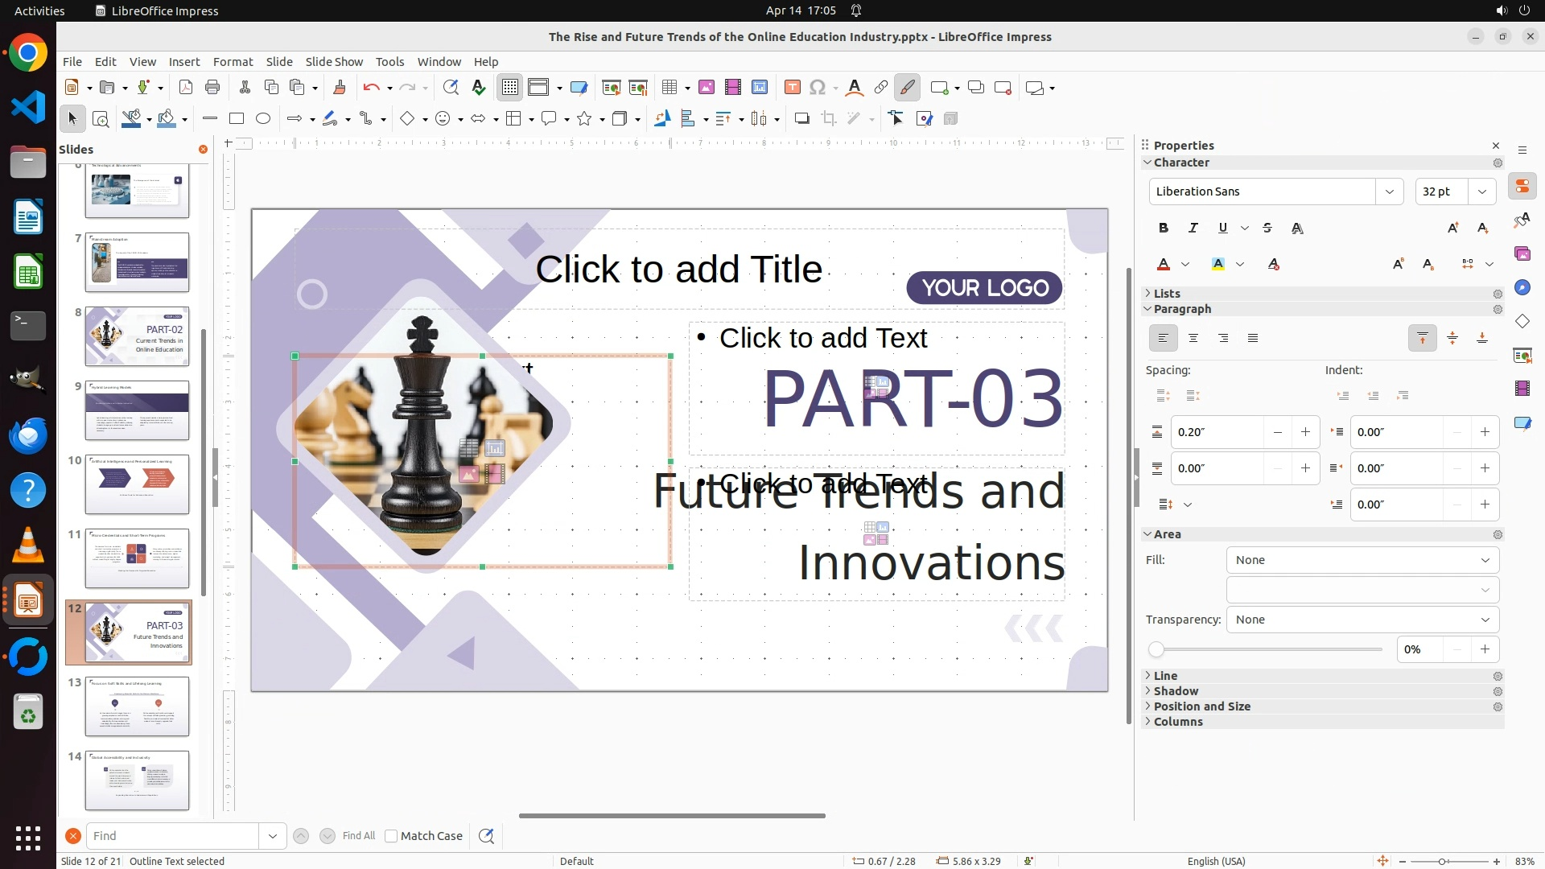This screenshot has width=1545, height=869.
Task: Click the Export as PDF icon
Action: [186, 88]
